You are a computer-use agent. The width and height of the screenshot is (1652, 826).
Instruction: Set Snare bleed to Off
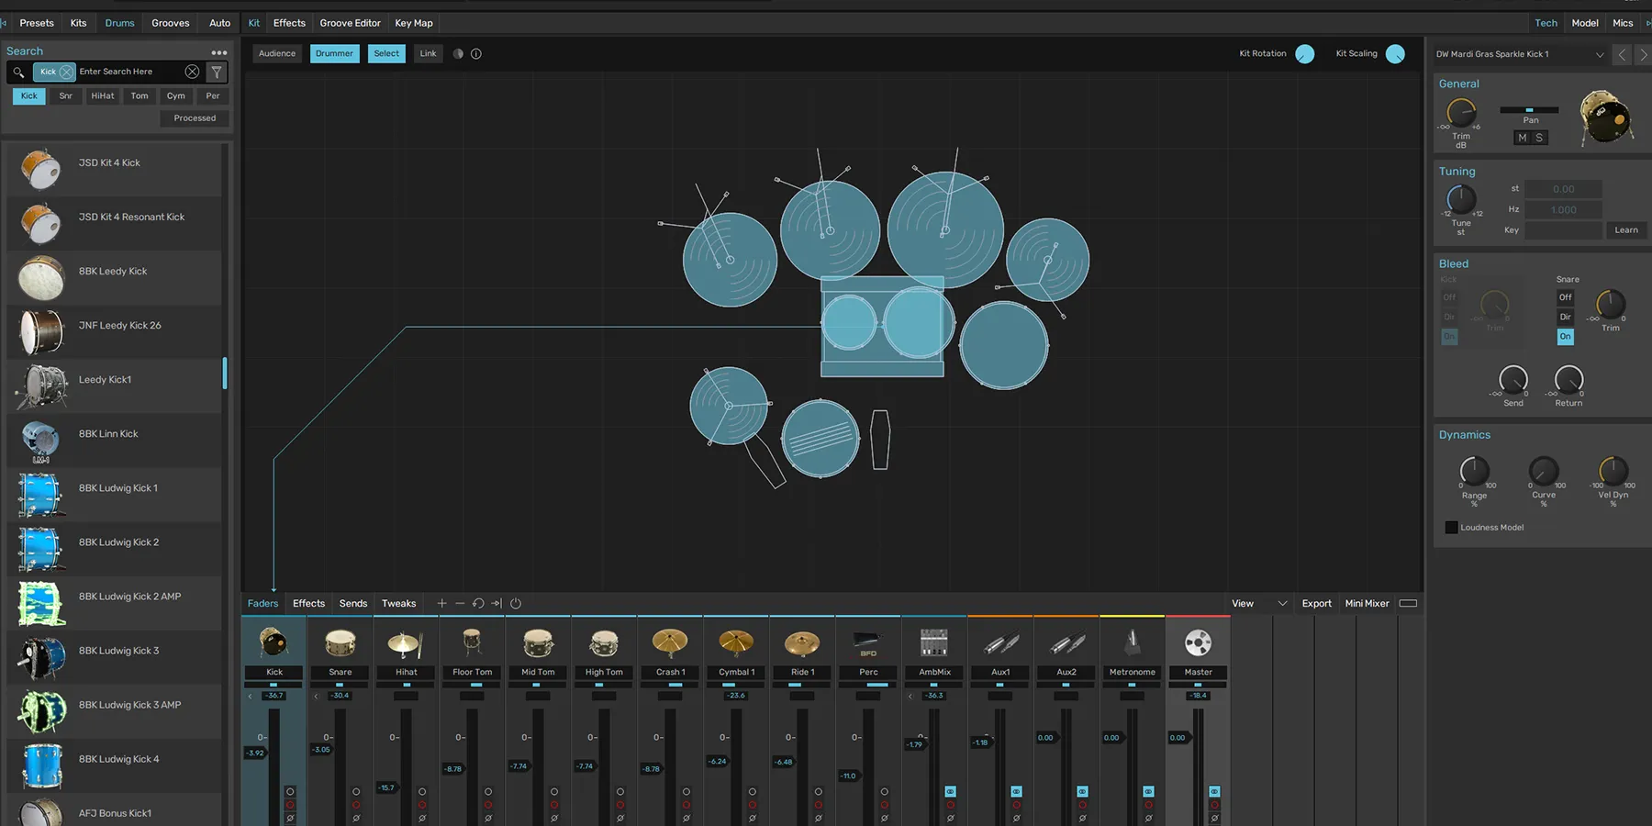coord(1565,297)
